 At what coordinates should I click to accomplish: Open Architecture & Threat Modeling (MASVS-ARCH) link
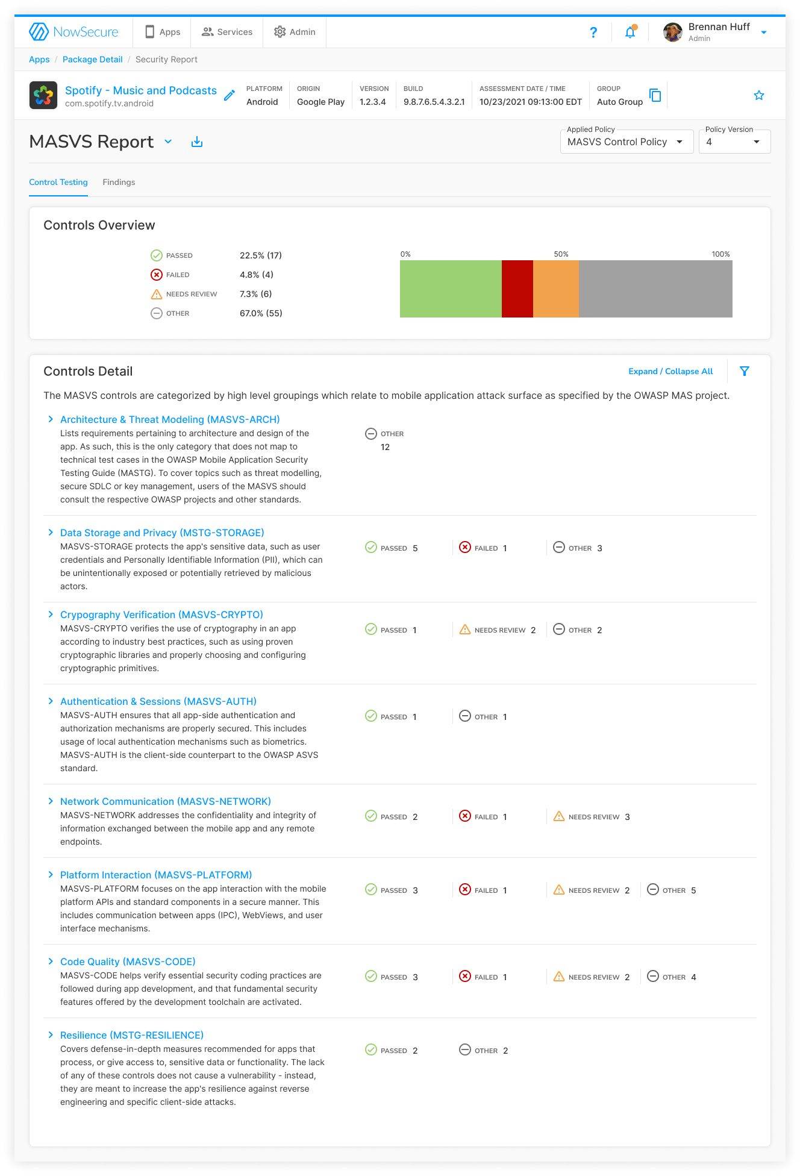(x=170, y=419)
